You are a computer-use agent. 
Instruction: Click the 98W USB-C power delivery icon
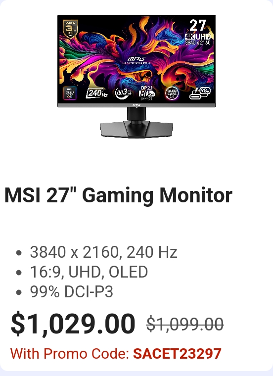pyautogui.click(x=200, y=93)
